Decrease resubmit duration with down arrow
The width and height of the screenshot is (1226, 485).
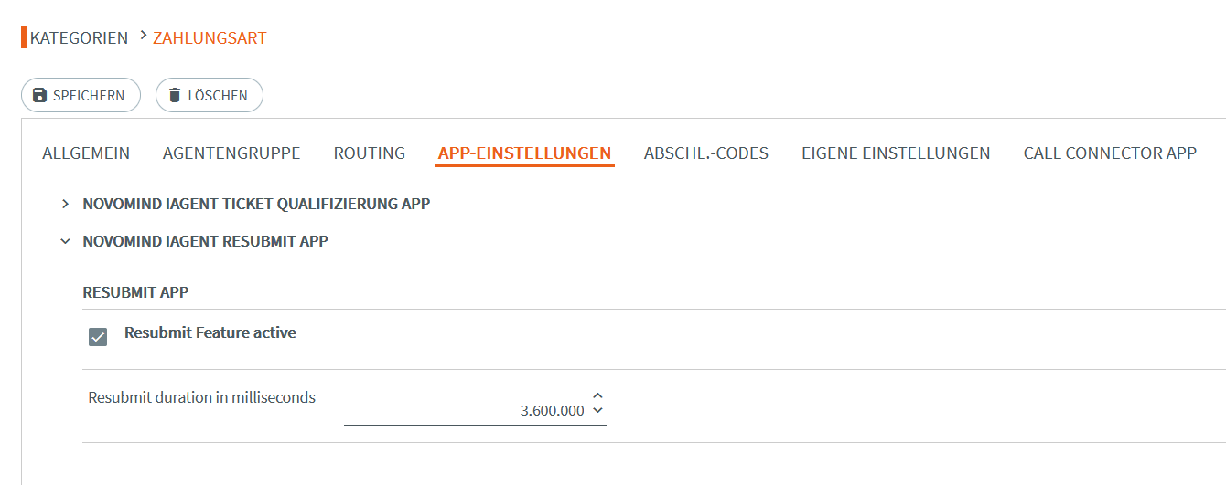[597, 410]
